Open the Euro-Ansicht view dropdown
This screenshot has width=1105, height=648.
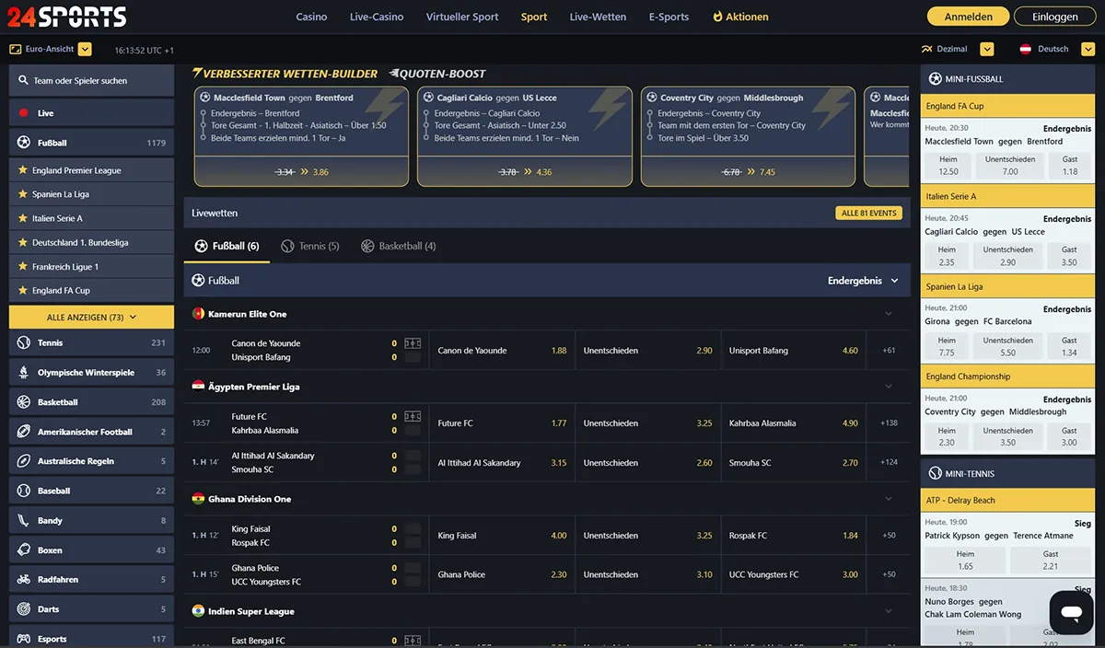tap(85, 50)
